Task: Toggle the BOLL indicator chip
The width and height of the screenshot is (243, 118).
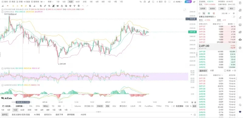Action: [46, 106]
